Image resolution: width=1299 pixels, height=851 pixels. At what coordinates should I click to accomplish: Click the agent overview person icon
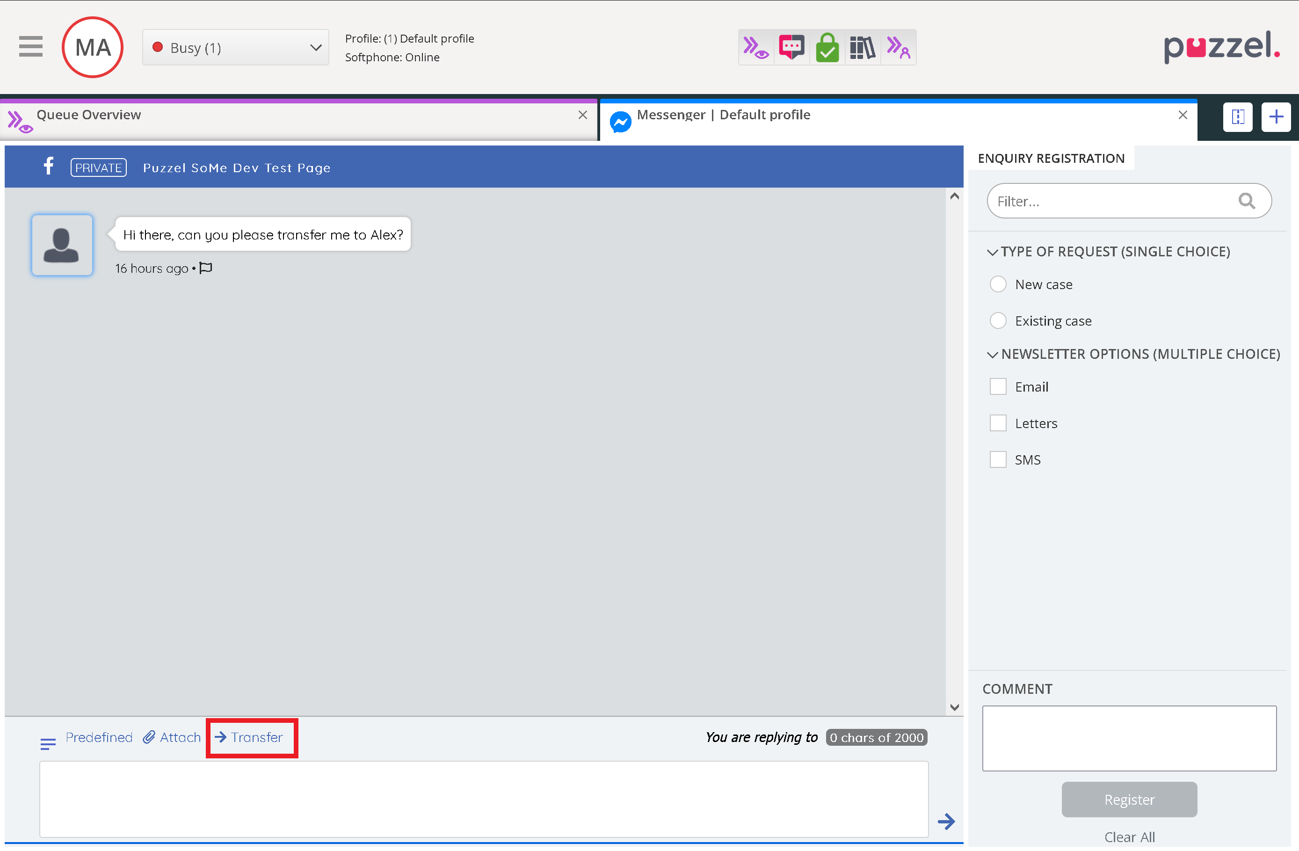point(898,48)
